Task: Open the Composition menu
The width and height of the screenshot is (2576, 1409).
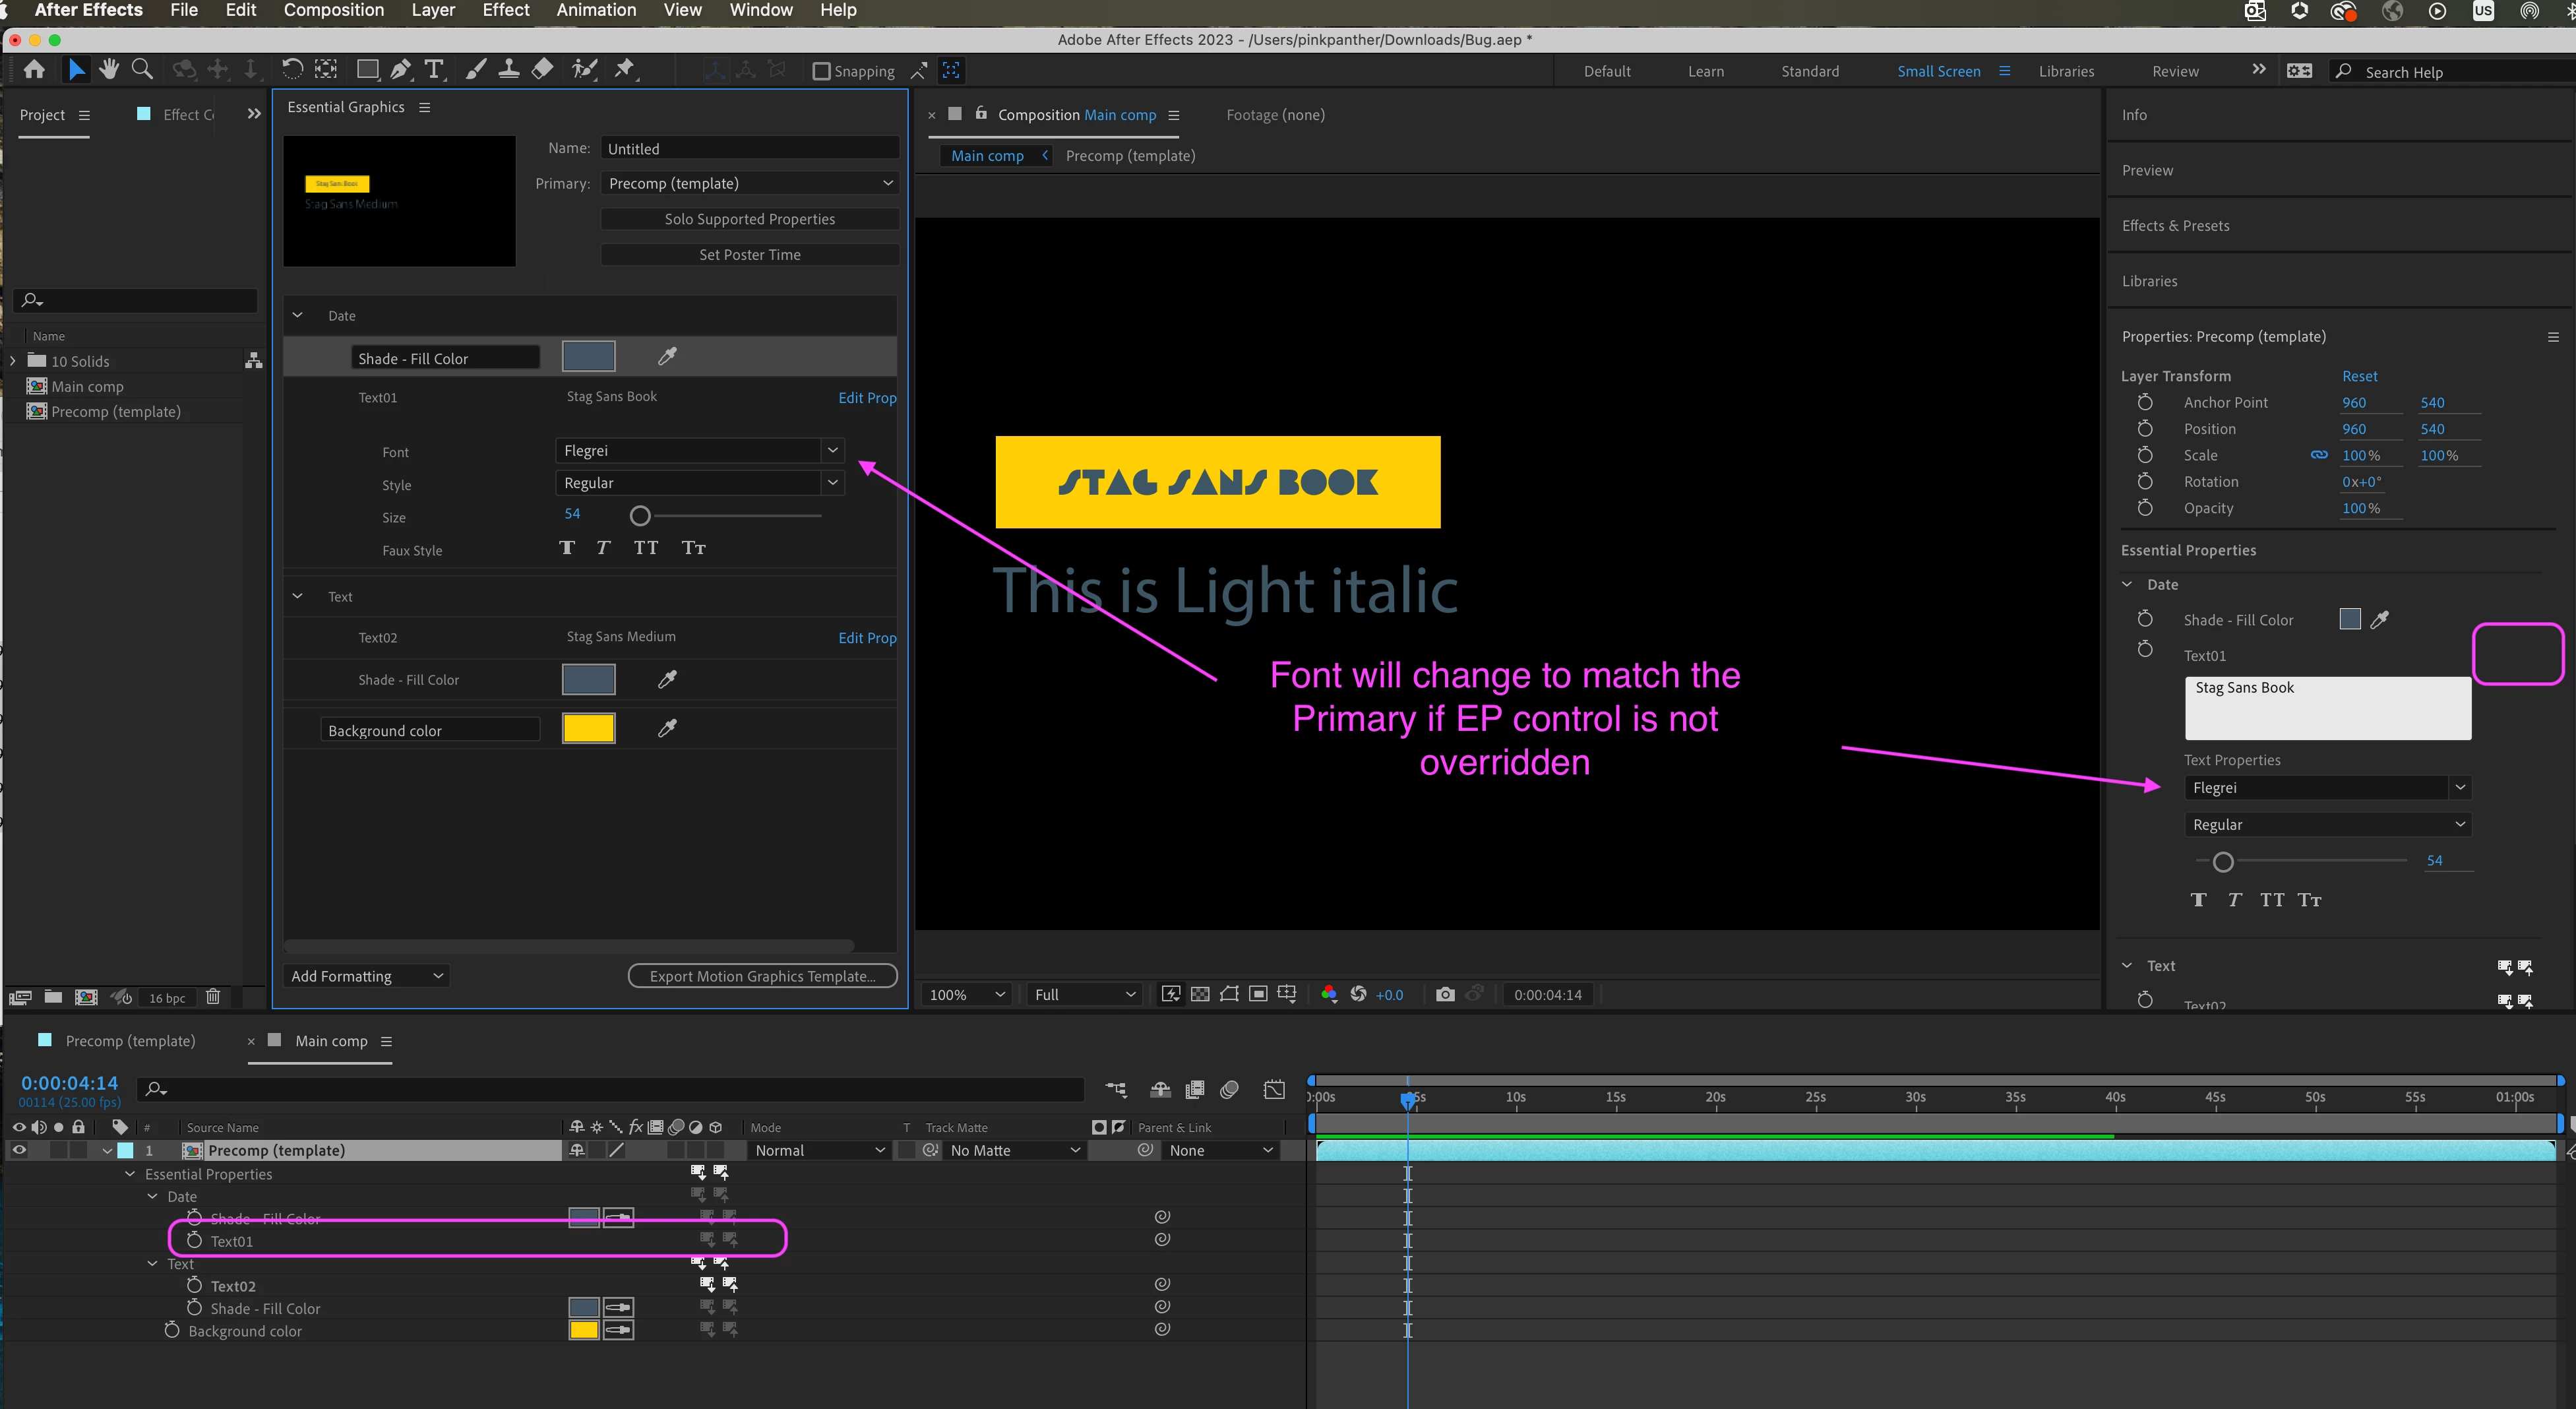Action: coord(333,10)
